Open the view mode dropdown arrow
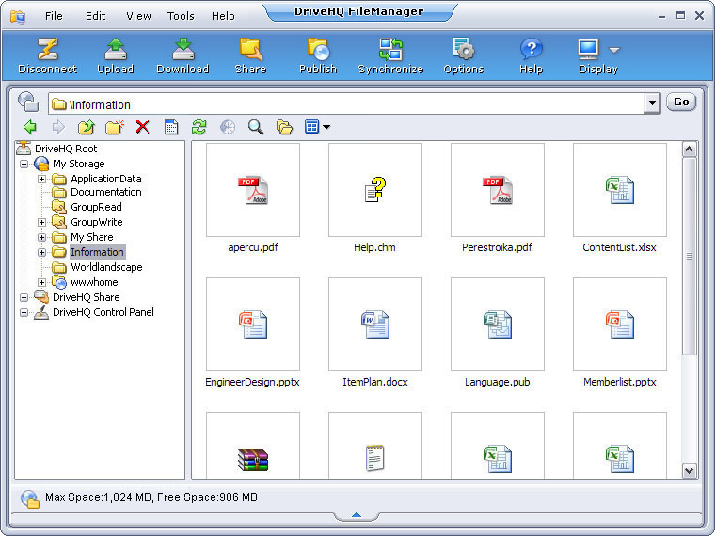 (x=326, y=127)
